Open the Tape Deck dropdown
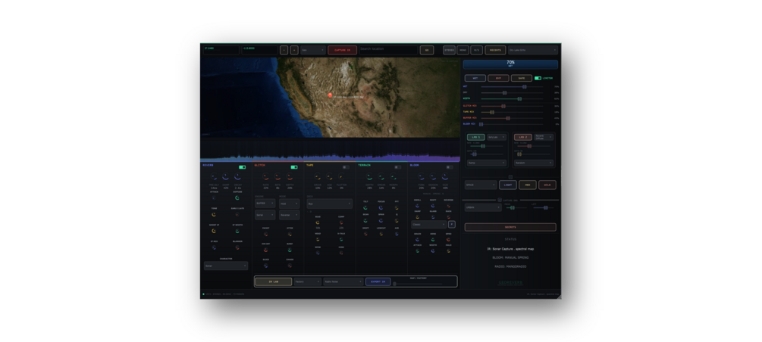The height and width of the screenshot is (342, 762). click(330, 204)
